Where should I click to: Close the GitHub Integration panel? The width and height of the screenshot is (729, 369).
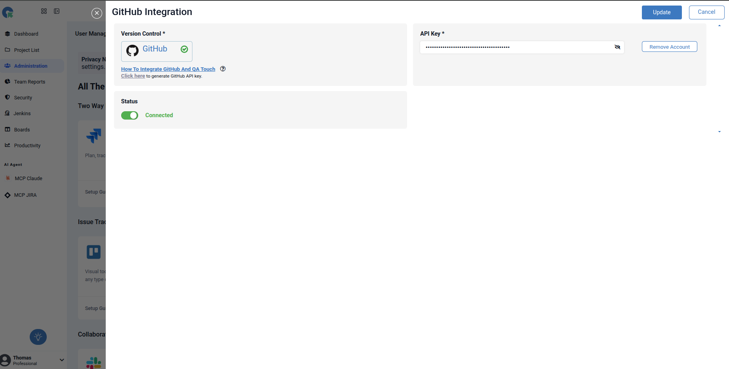(97, 13)
